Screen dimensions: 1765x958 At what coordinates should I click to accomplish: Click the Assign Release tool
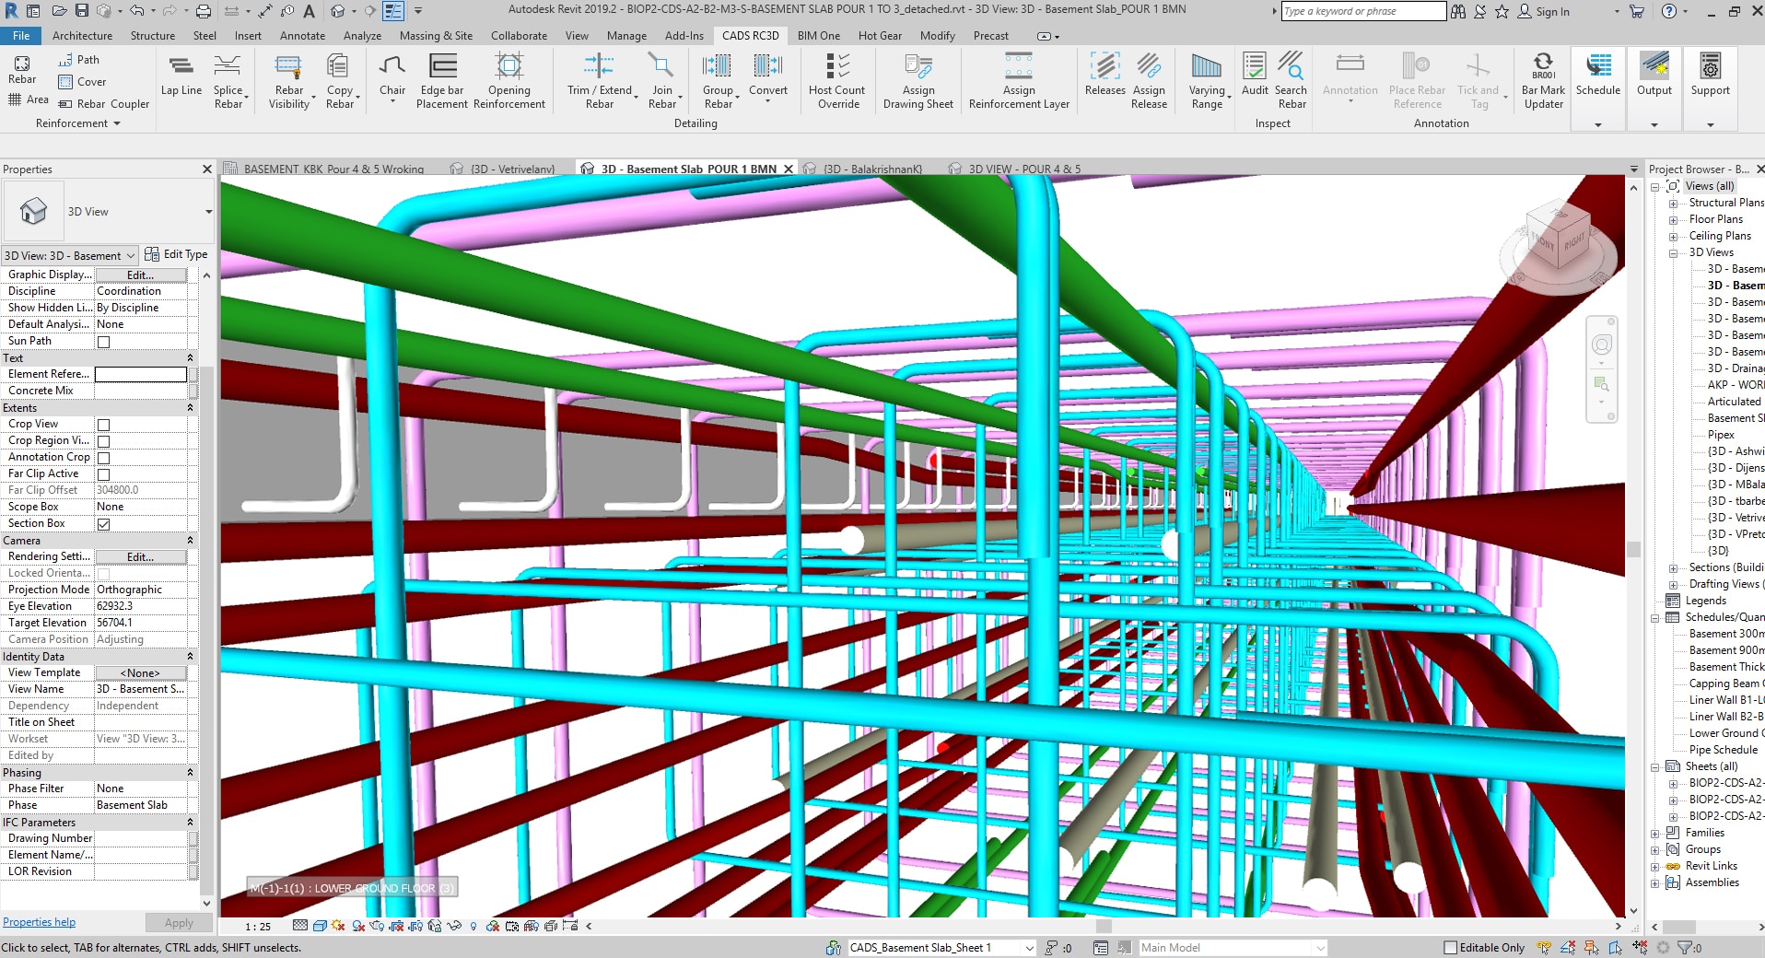click(x=1149, y=81)
